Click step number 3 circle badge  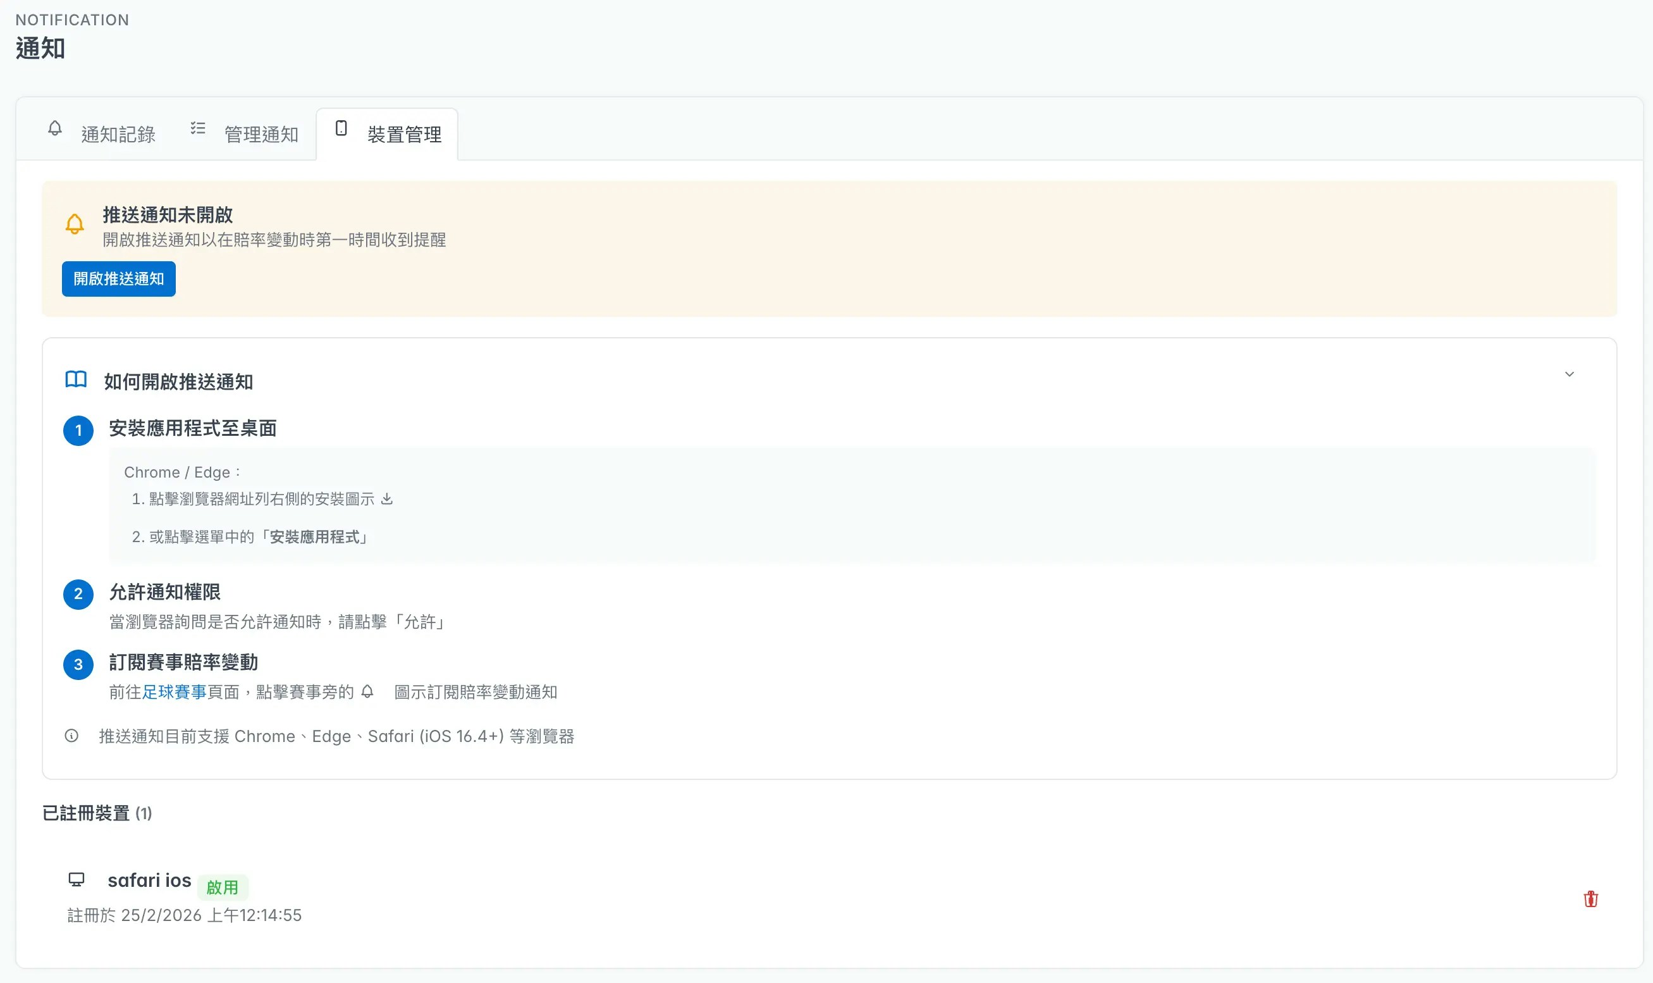coord(78,664)
